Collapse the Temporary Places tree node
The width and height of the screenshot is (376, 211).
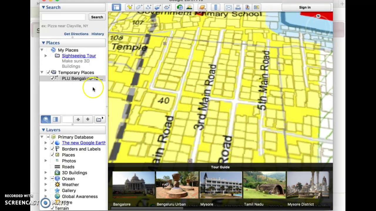(42, 72)
